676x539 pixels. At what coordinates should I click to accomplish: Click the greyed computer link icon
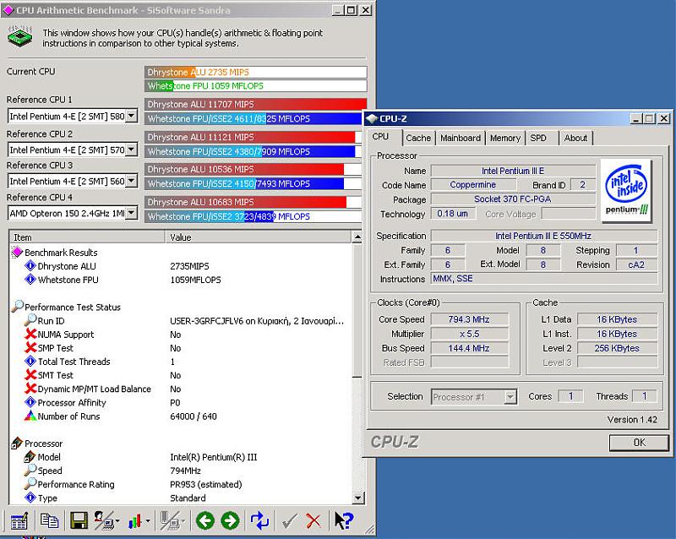[170, 521]
